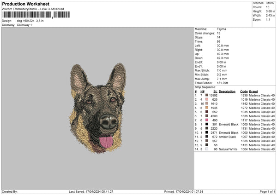
Task: Click the Stitches value 31089
Action: (271, 3)
